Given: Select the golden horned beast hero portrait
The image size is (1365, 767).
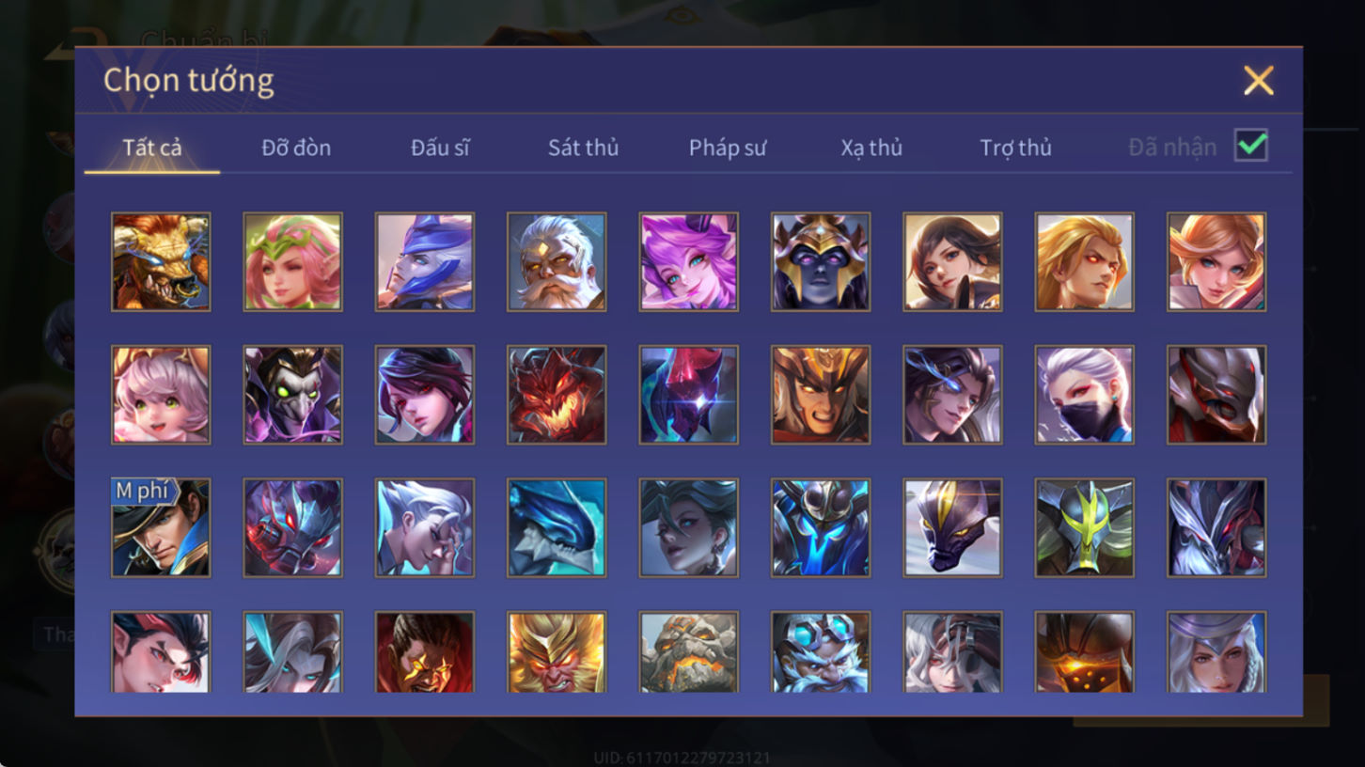Looking at the screenshot, I should tap(161, 261).
